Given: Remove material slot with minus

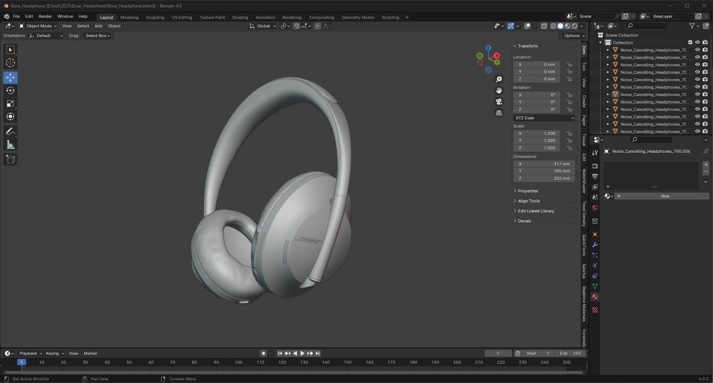Looking at the screenshot, I should (x=706, y=172).
